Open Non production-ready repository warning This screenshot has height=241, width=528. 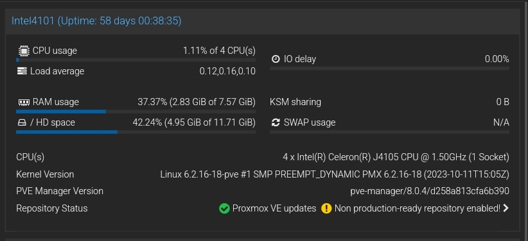pos(418,208)
